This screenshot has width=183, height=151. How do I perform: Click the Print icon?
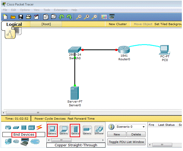point(28,17)
